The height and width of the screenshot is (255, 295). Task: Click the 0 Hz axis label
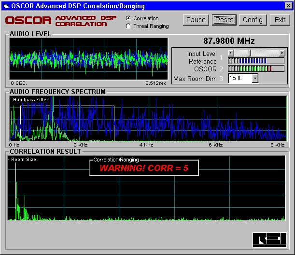pos(14,145)
